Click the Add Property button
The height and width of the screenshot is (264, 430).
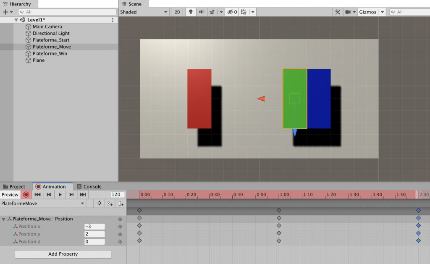(x=63, y=254)
